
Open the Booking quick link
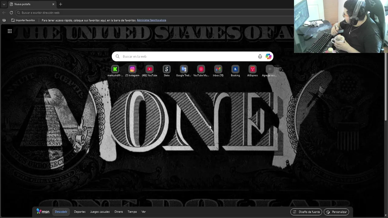click(235, 71)
